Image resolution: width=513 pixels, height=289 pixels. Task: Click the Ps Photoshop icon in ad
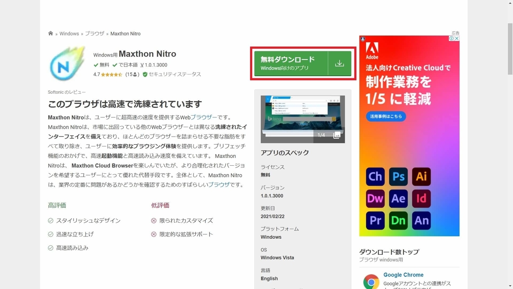click(398, 176)
